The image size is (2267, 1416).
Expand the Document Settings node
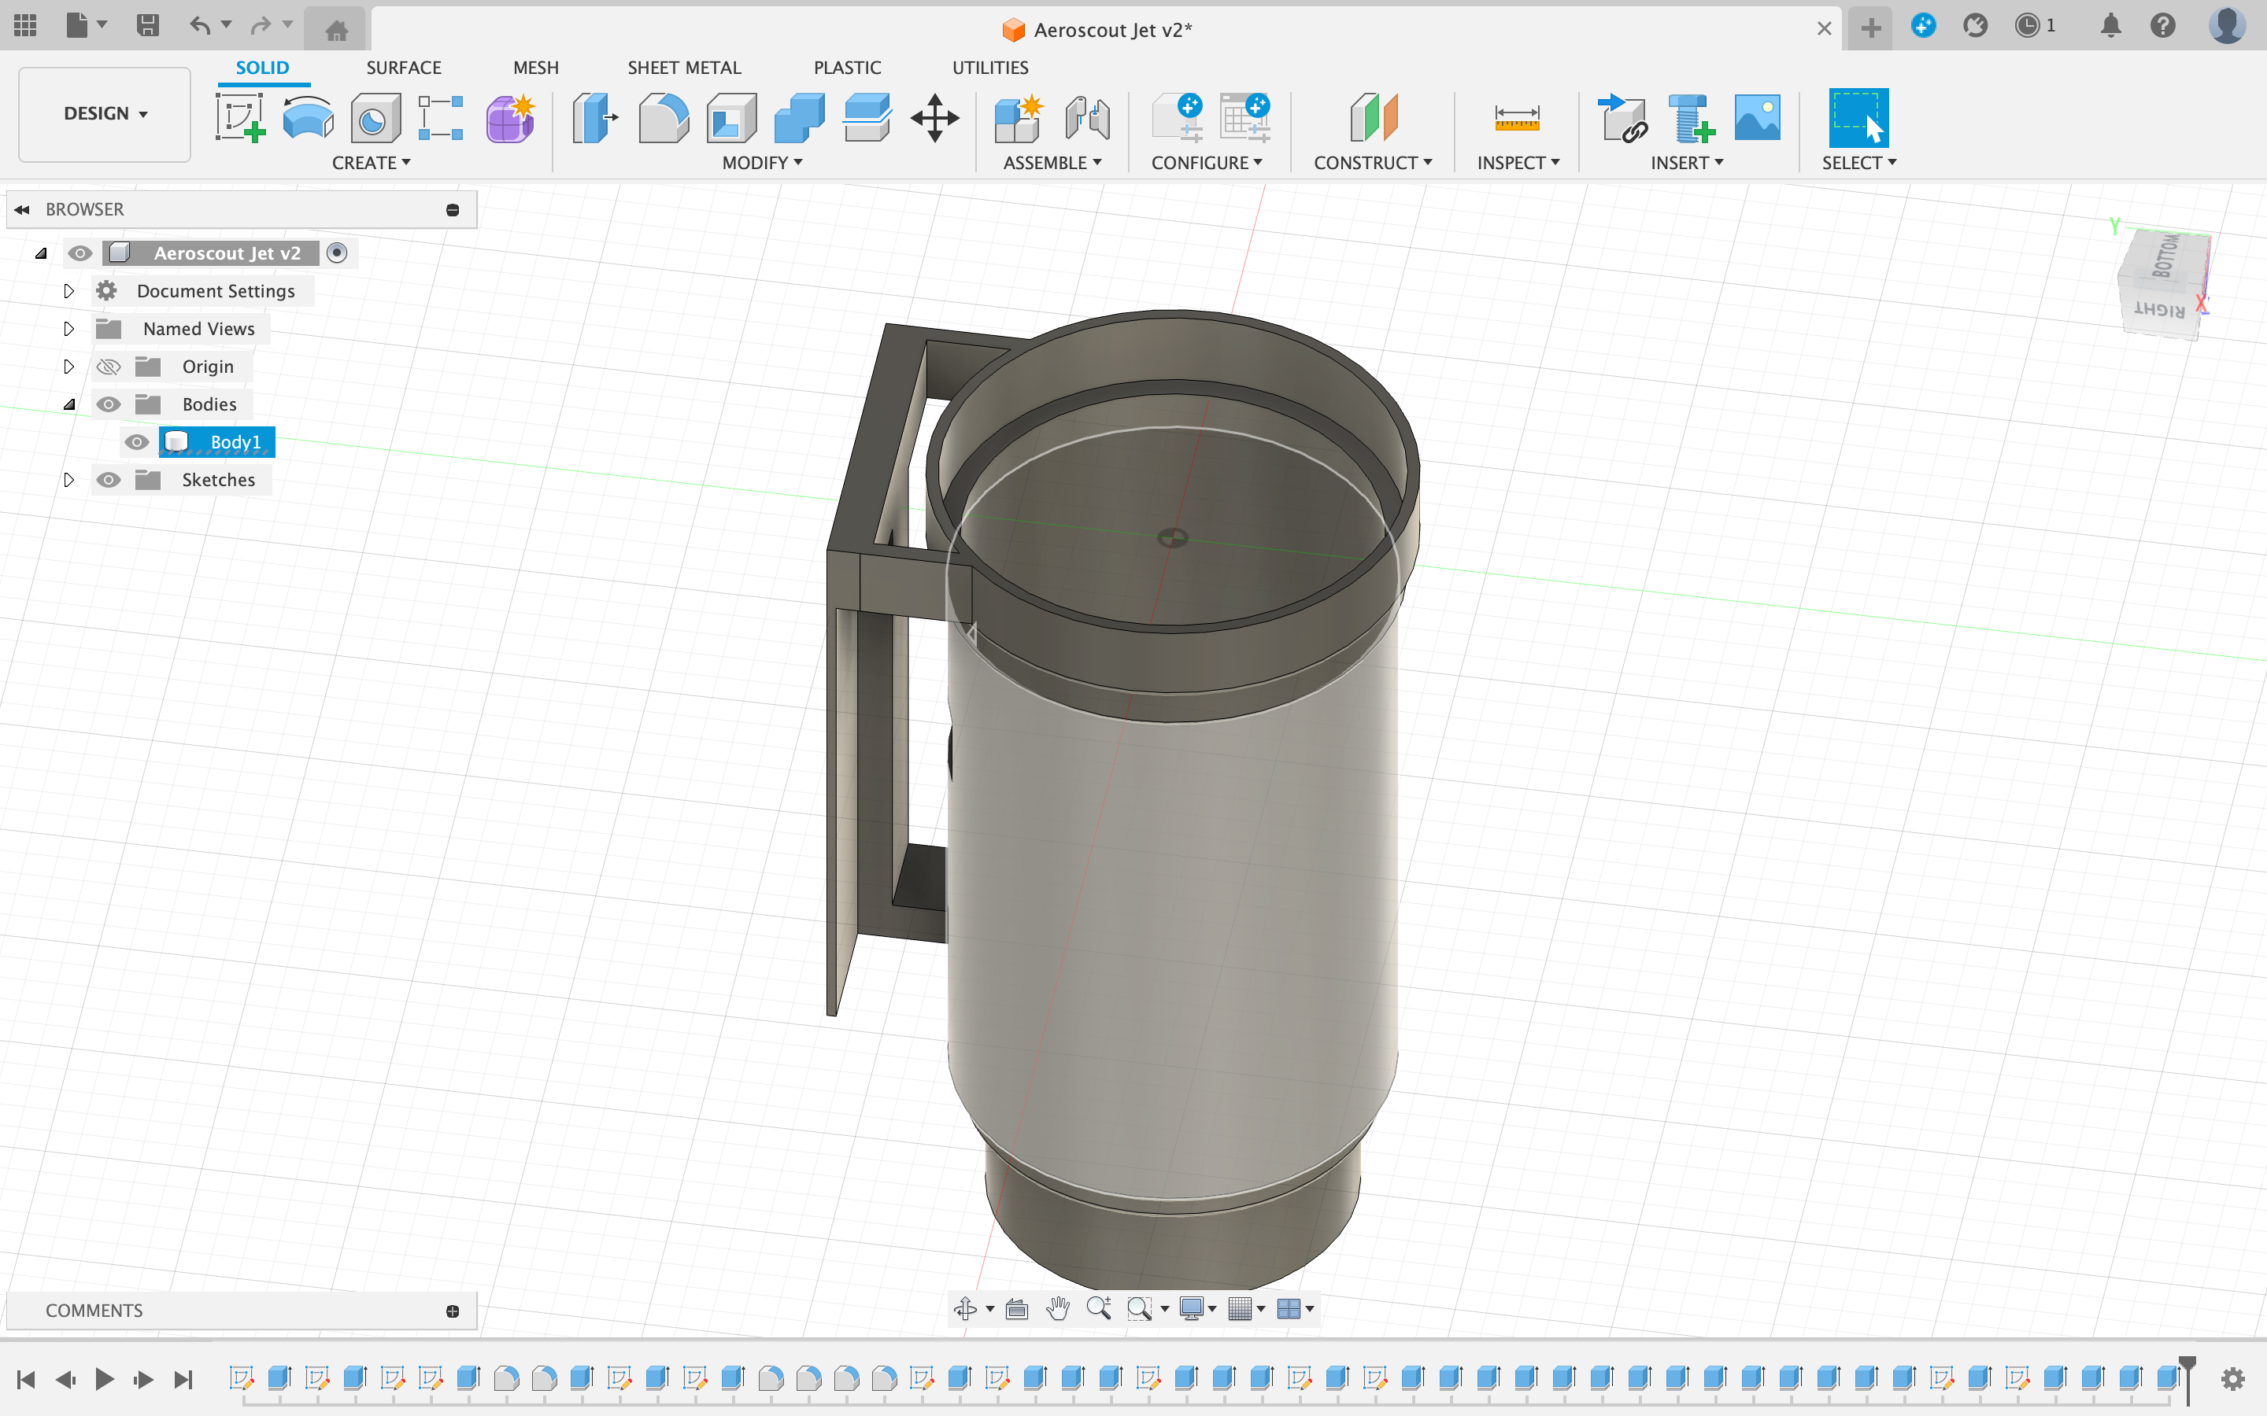(68, 291)
